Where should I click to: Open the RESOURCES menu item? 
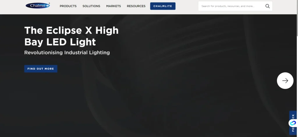136,6
